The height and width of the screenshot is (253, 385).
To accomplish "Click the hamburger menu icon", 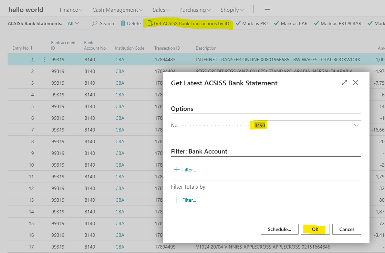I will pyautogui.click(x=267, y=10).
